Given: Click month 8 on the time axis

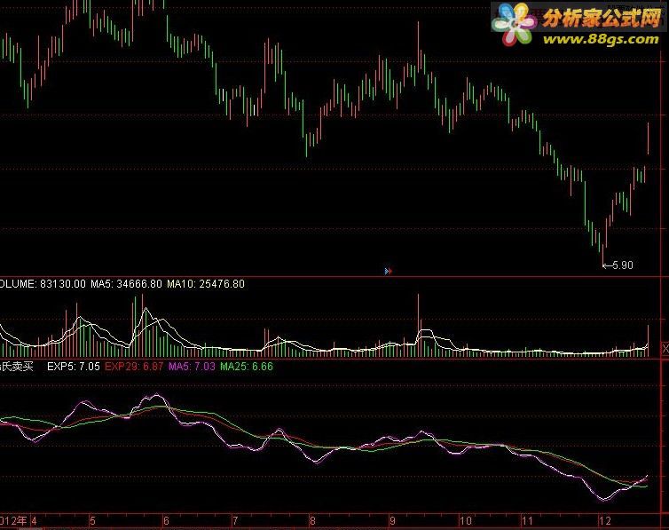Looking at the screenshot, I should [x=312, y=520].
